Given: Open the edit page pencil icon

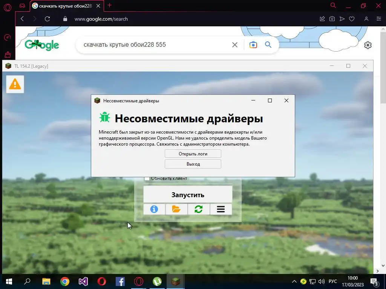Looking at the screenshot, I should [322, 19].
